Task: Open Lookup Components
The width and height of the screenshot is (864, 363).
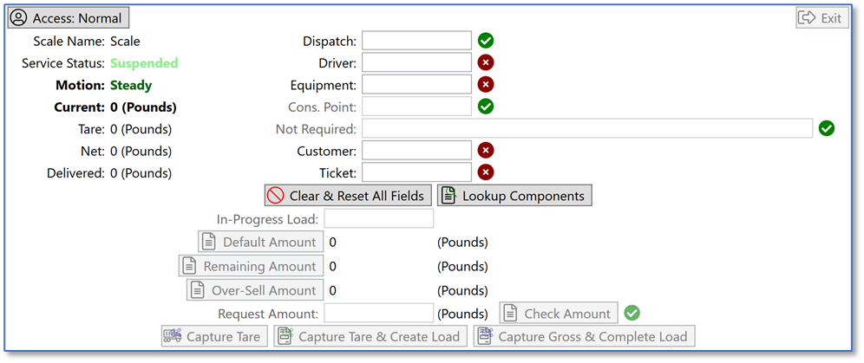Action: (514, 196)
